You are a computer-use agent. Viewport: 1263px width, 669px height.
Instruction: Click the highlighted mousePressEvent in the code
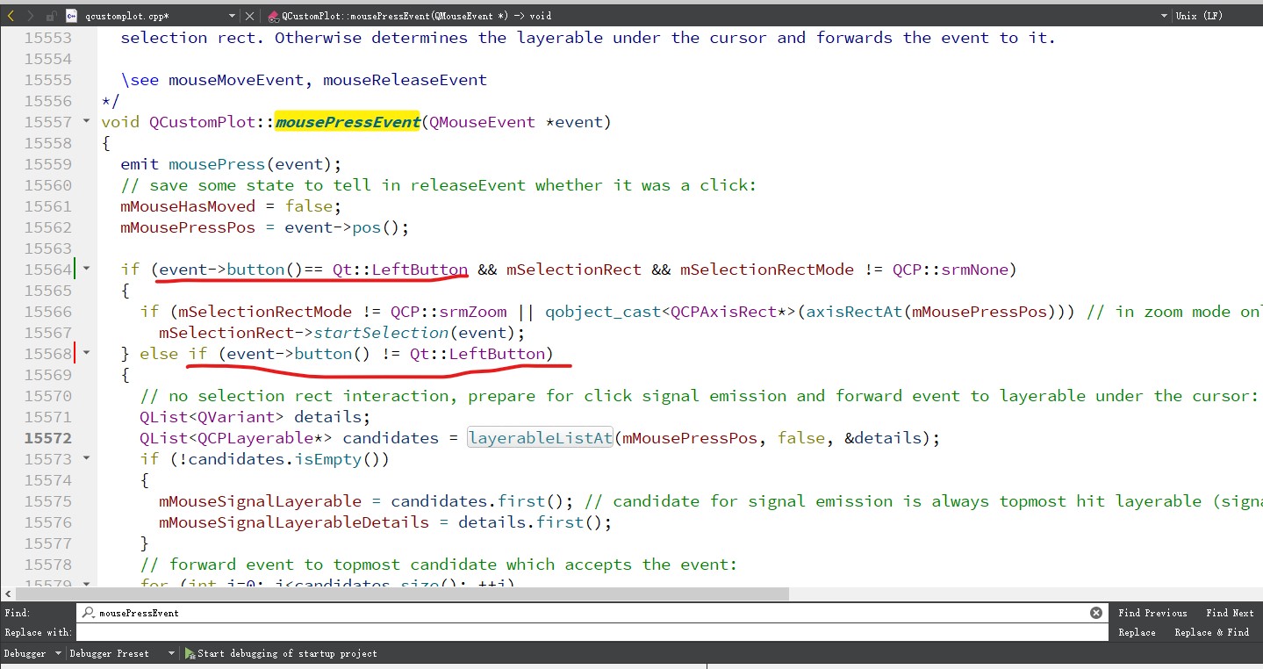pyautogui.click(x=348, y=122)
